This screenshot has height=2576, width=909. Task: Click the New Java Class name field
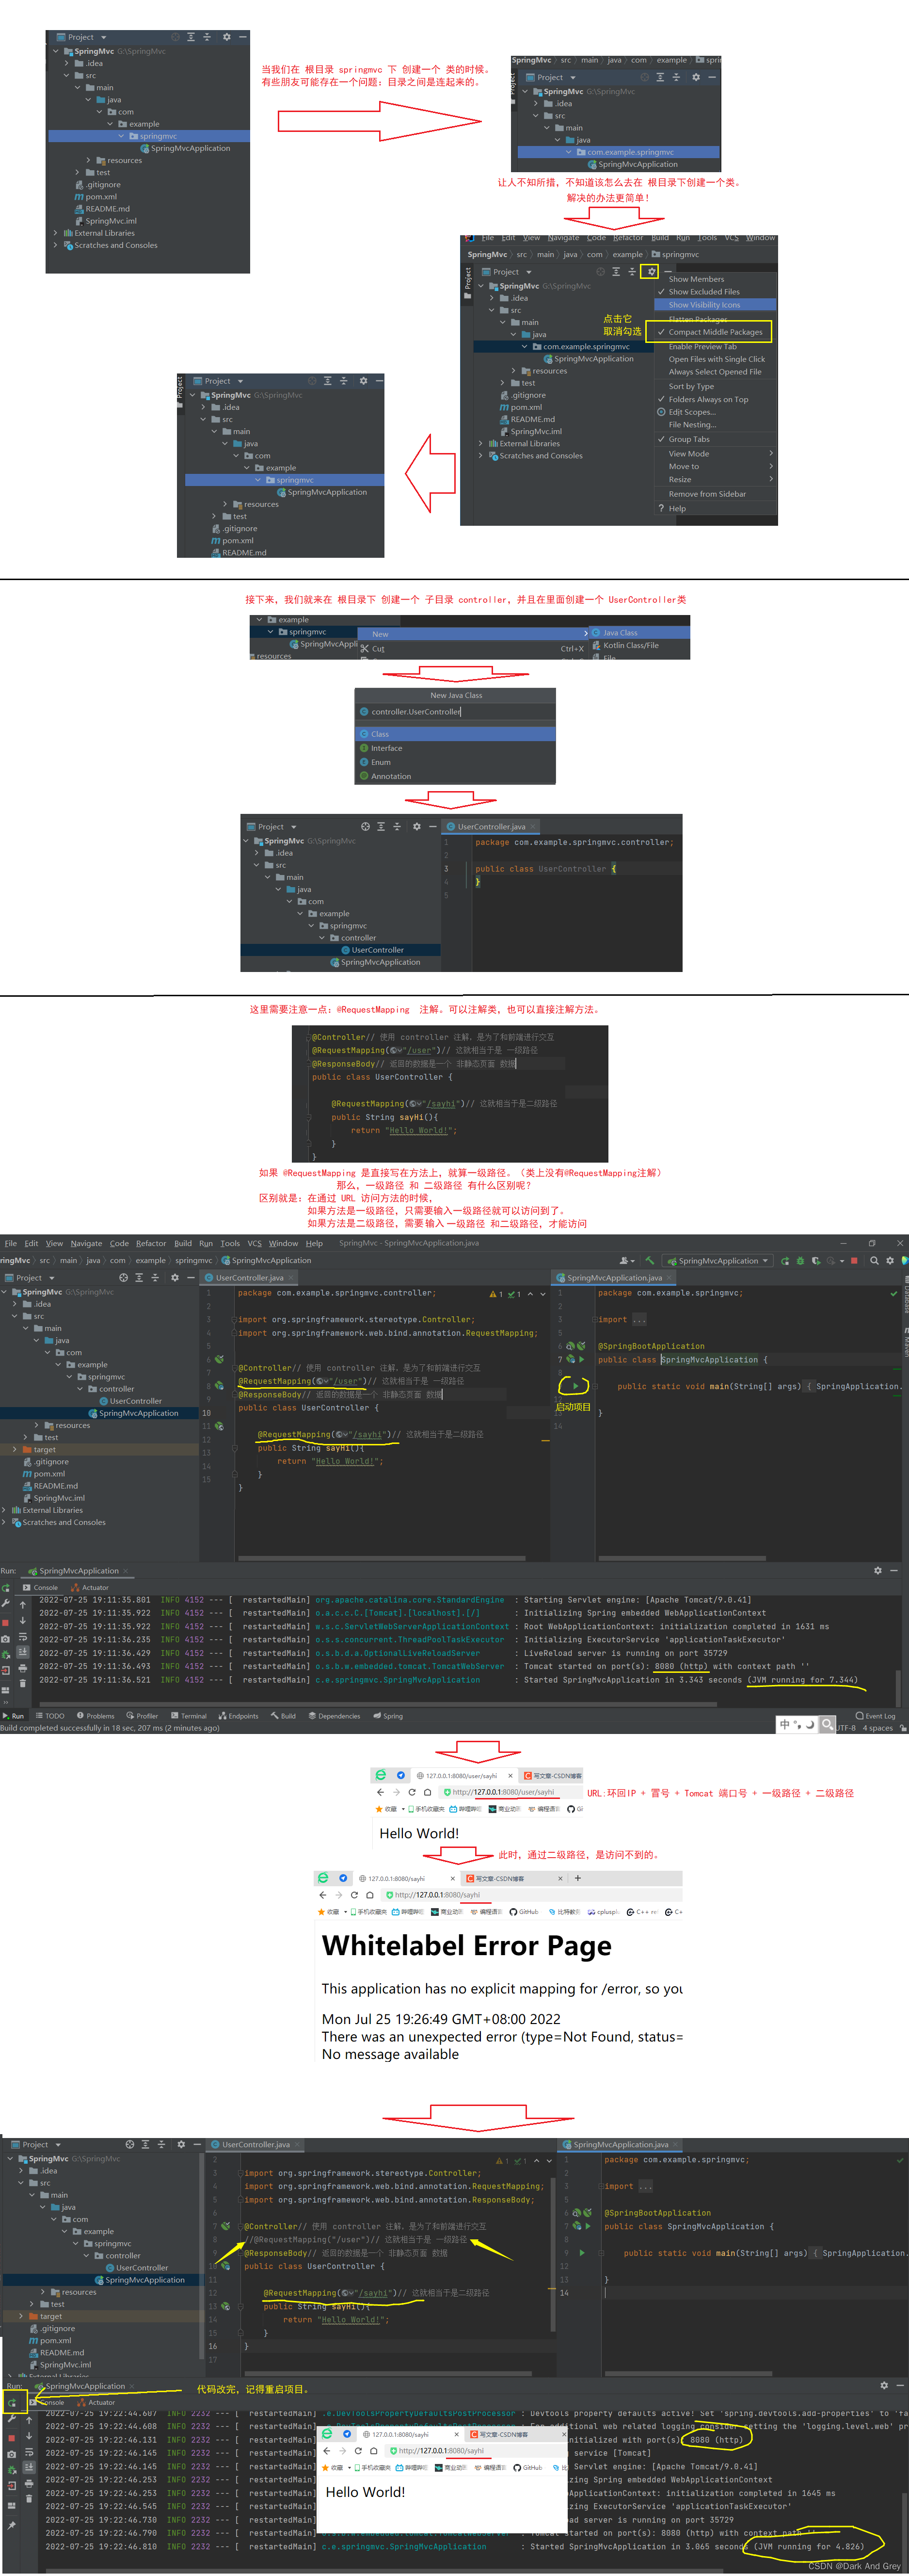[455, 712]
